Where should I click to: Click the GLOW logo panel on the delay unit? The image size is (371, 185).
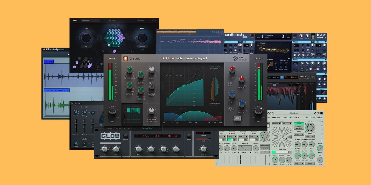coord(111,136)
